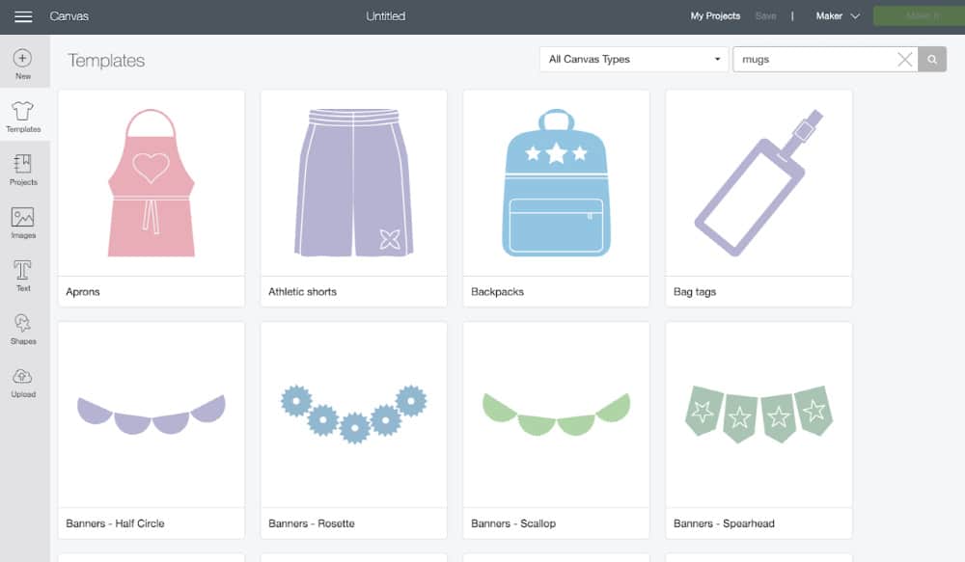Click the Aprons label
This screenshot has height=562, width=965.
[x=82, y=292]
